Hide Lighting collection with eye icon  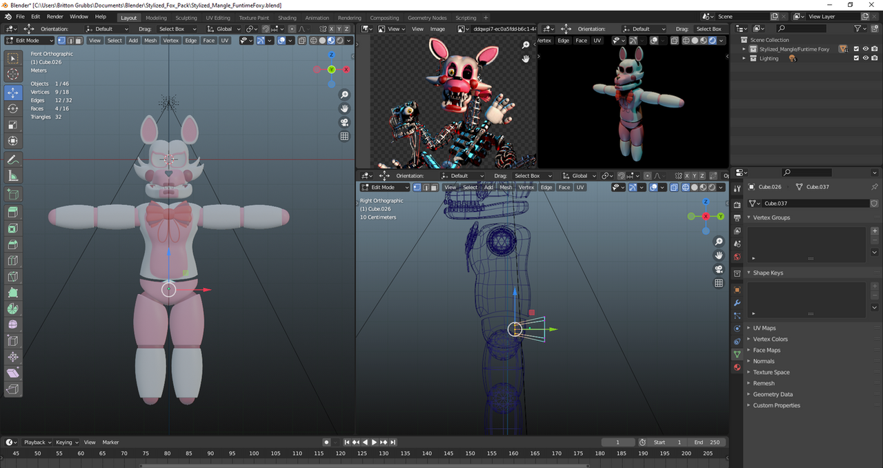point(865,59)
